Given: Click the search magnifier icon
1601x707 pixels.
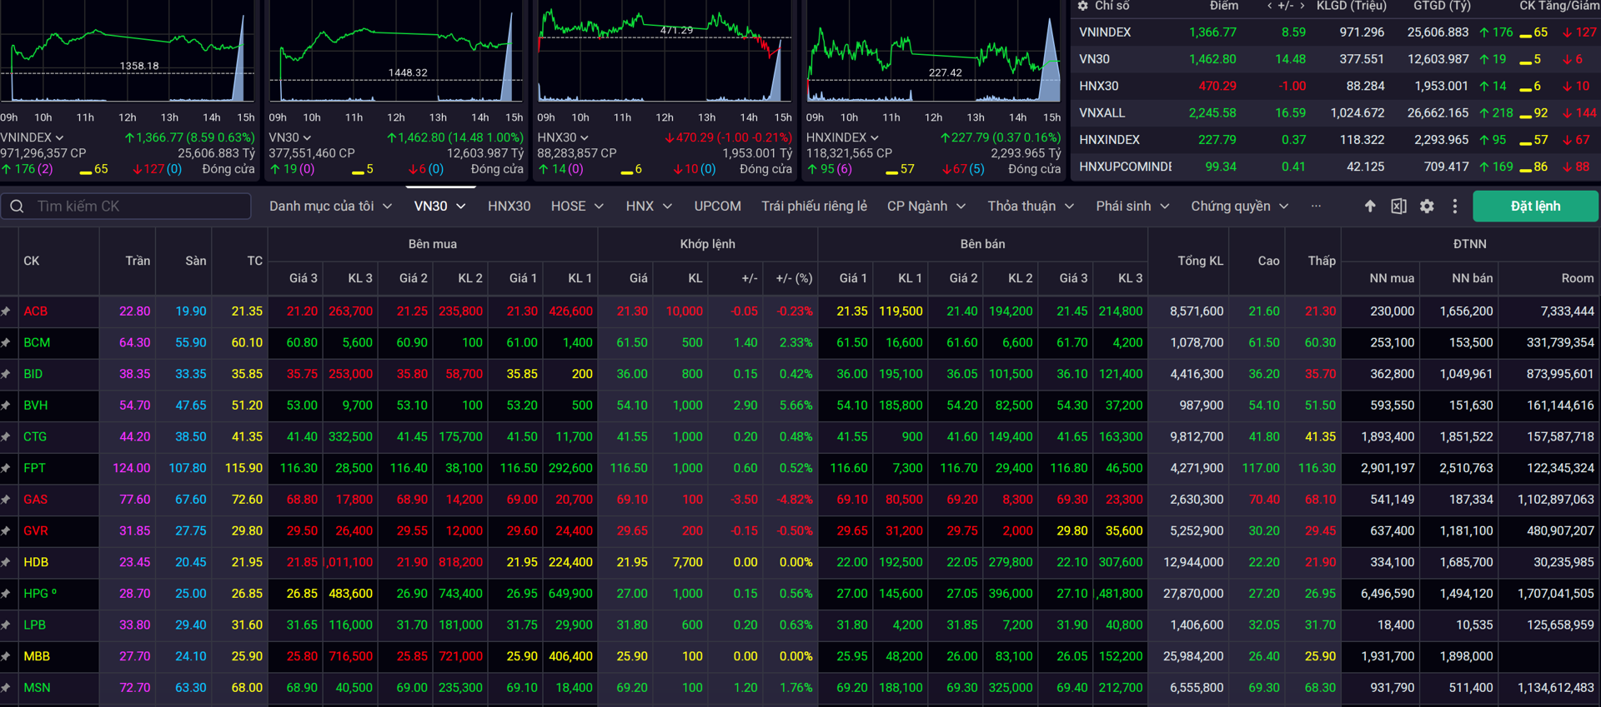Looking at the screenshot, I should tap(17, 206).
